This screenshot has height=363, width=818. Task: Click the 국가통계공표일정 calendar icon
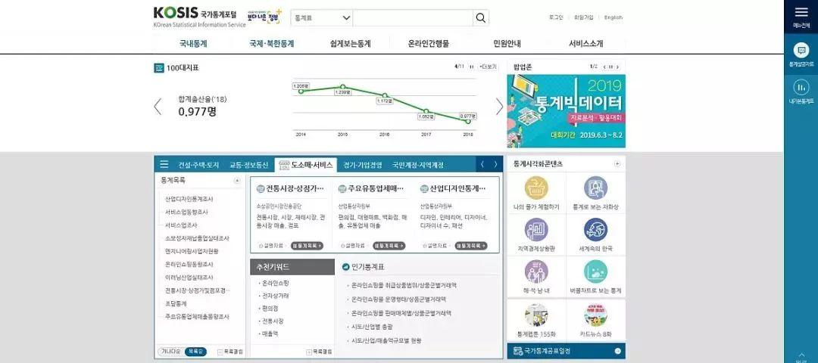(x=518, y=351)
